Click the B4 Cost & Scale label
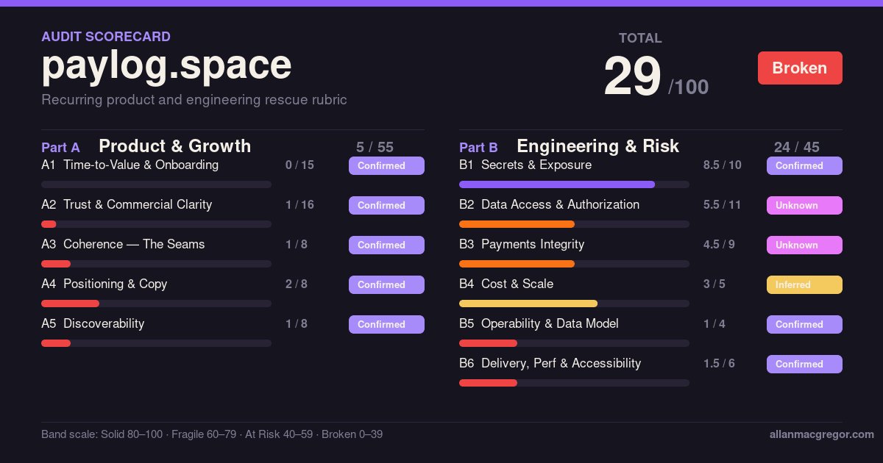This screenshot has width=883, height=463. coord(506,284)
